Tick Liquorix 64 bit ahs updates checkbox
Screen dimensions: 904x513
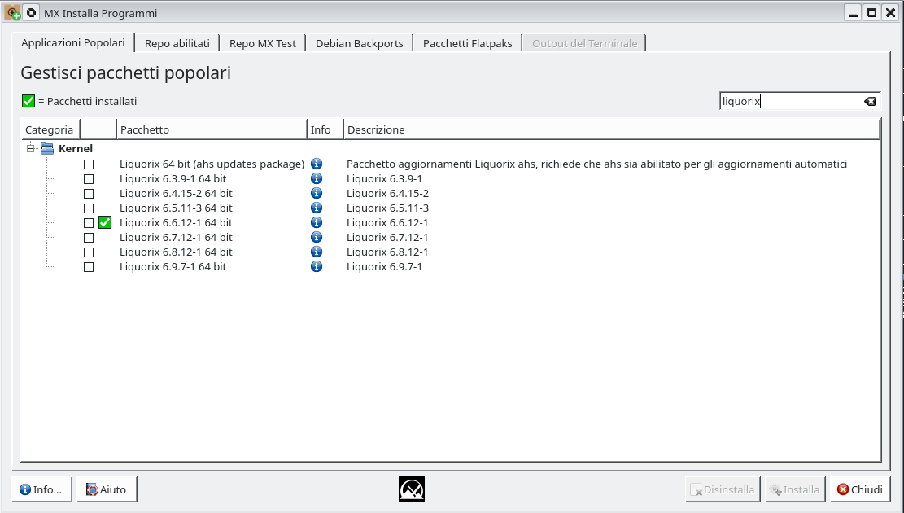click(x=89, y=164)
